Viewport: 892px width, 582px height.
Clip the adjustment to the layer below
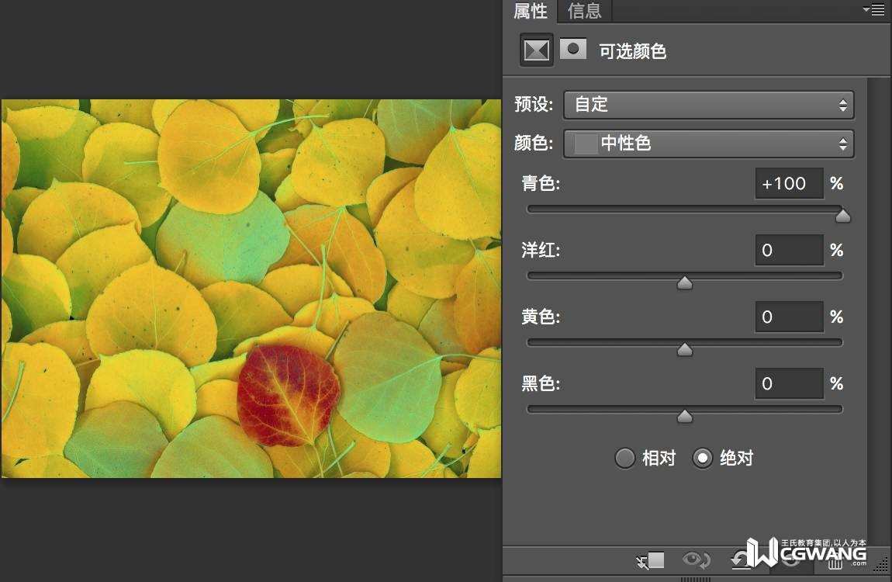[650, 560]
